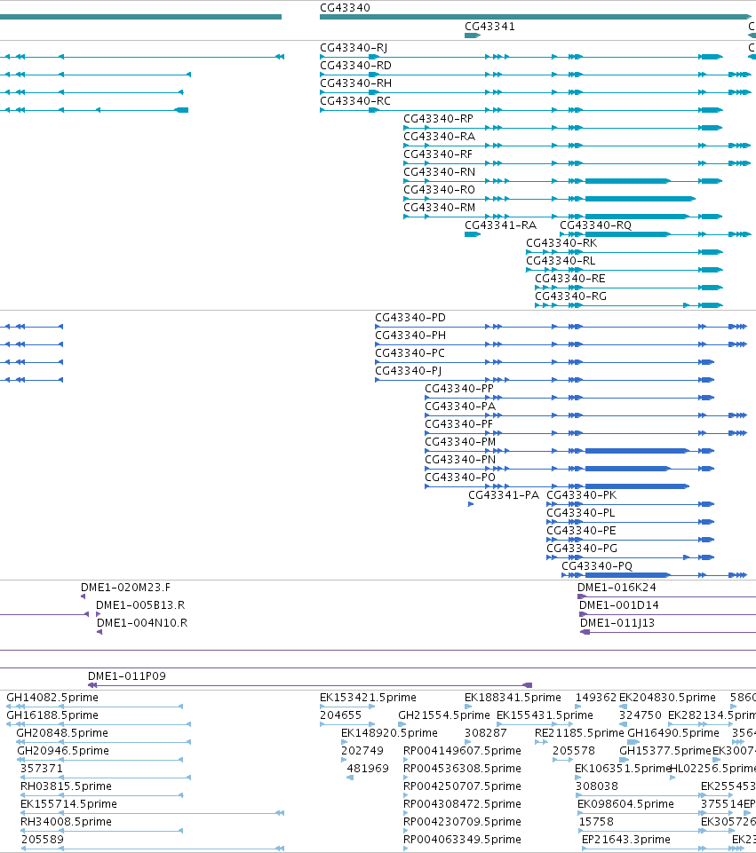Select the CG43340 gene label at top
The height and width of the screenshot is (853, 756).
(345, 8)
